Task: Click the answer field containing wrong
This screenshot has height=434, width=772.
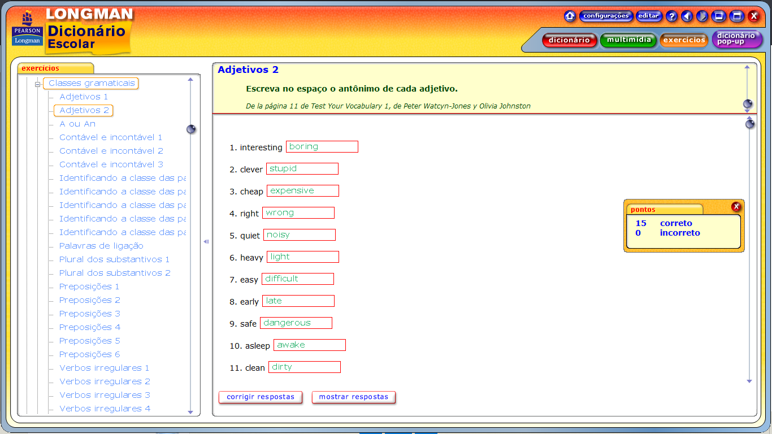Action: tap(298, 213)
